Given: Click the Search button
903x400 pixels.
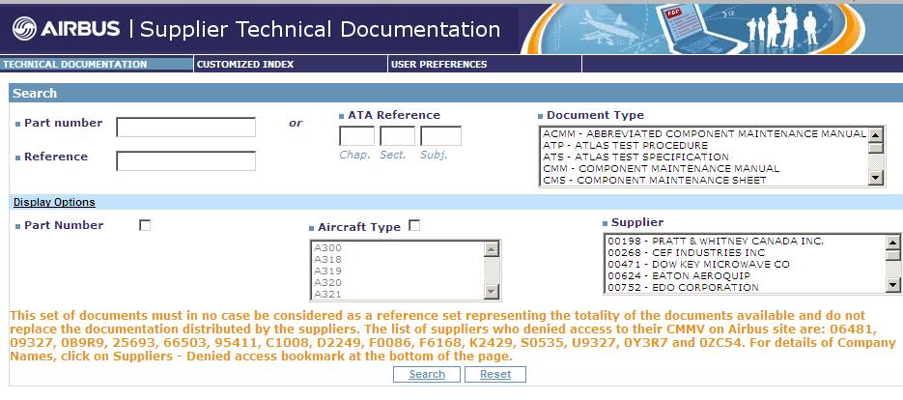Looking at the screenshot, I should (427, 374).
